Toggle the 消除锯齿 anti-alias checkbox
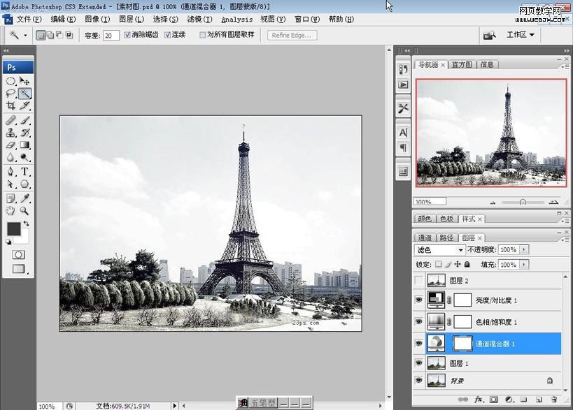 click(127, 35)
